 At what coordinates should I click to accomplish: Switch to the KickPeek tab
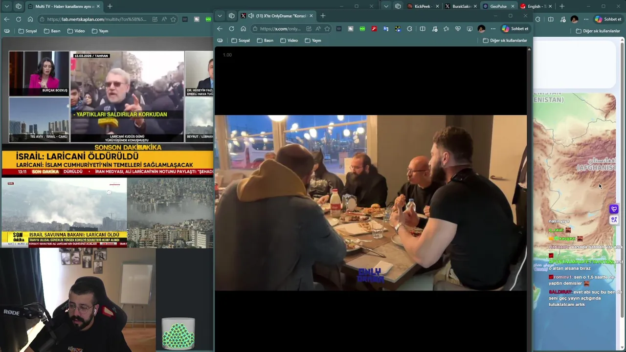[x=423, y=6]
